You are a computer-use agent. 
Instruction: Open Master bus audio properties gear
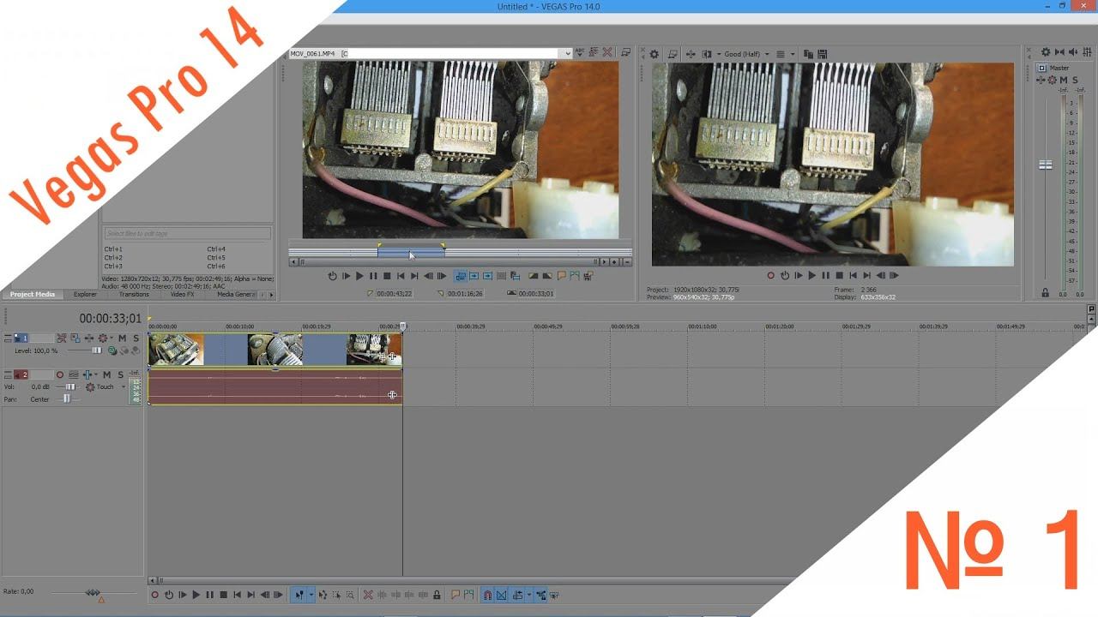click(x=1046, y=53)
